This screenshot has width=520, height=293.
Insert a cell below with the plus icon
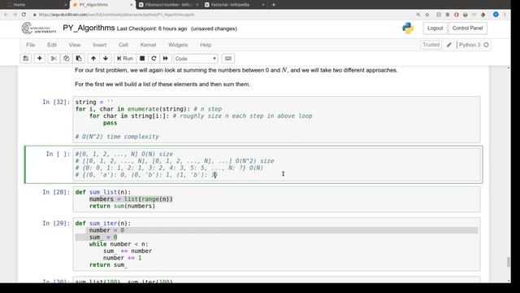point(40,59)
